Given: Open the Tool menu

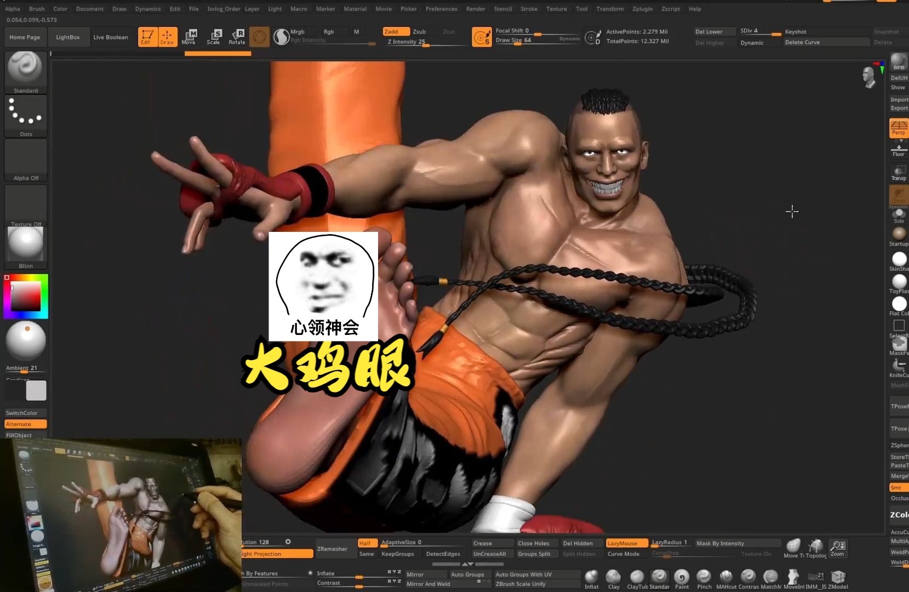Looking at the screenshot, I should (581, 9).
